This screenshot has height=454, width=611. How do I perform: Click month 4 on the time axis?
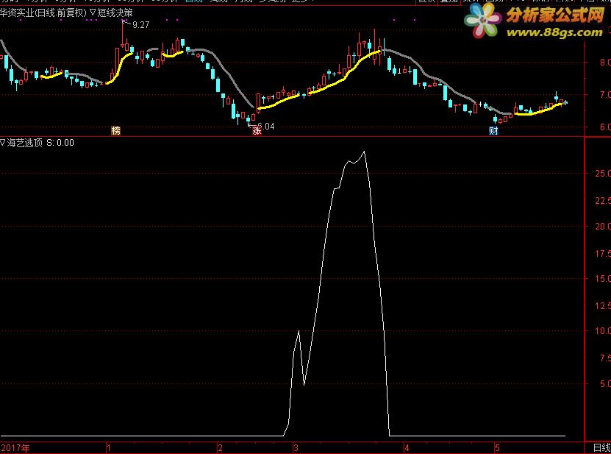click(x=407, y=448)
